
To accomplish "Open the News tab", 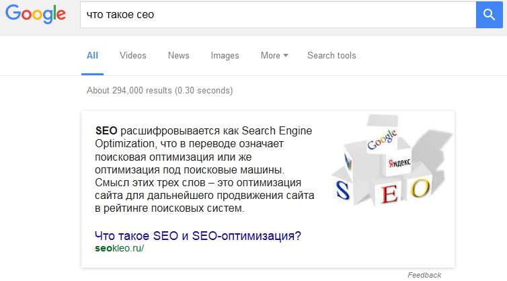I will tap(178, 56).
